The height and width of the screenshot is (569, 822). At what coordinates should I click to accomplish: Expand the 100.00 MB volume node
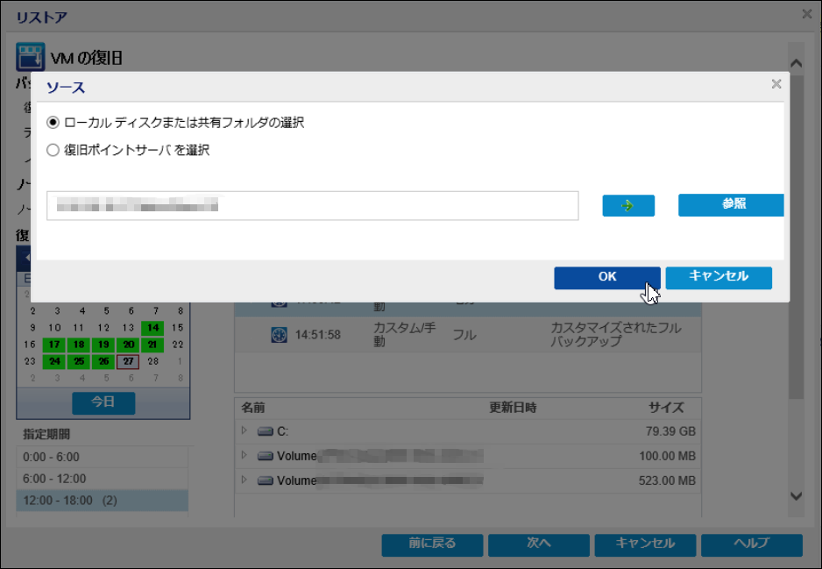click(244, 456)
